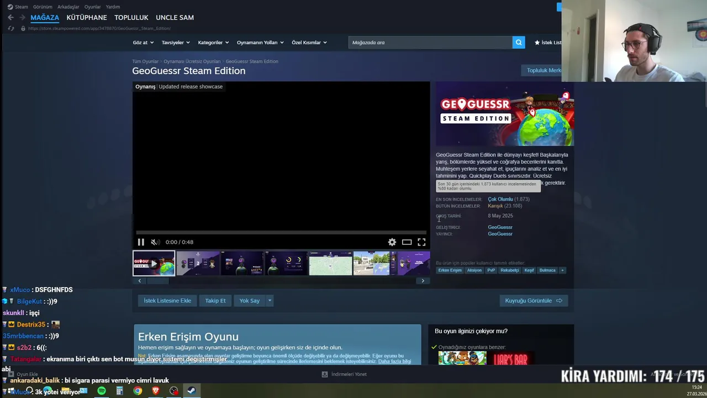Viewport: 707px width, 398px height.
Task: Switch to the TOPLULUK tab
Action: (131, 18)
